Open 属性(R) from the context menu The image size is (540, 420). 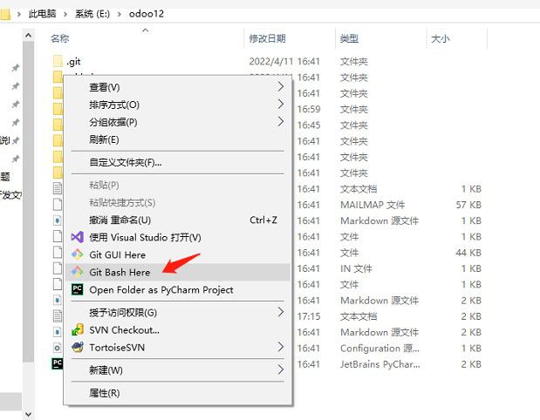point(104,393)
